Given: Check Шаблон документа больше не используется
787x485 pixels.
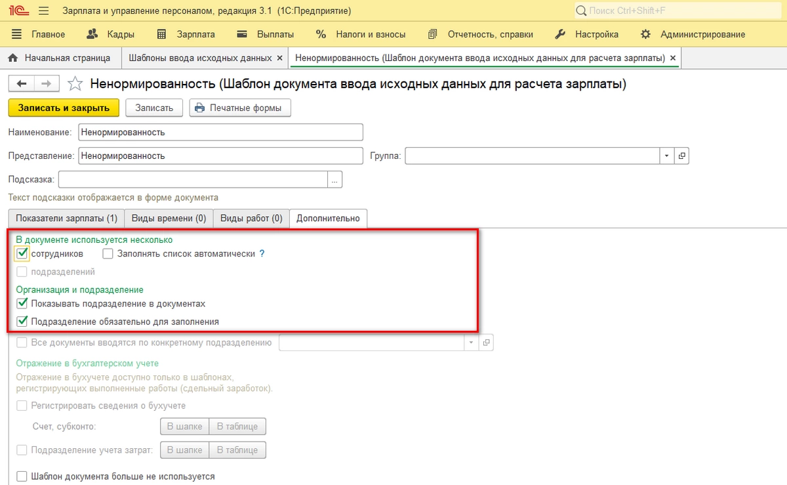Looking at the screenshot, I should tap(22, 476).
